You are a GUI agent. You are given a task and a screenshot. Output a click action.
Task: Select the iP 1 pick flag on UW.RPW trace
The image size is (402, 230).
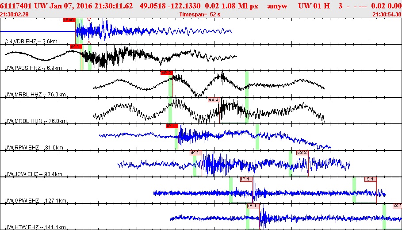point(172,126)
